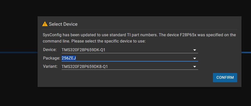Click the highlighted 256ZEJ package text
251x106 pixels.
tap(69, 58)
